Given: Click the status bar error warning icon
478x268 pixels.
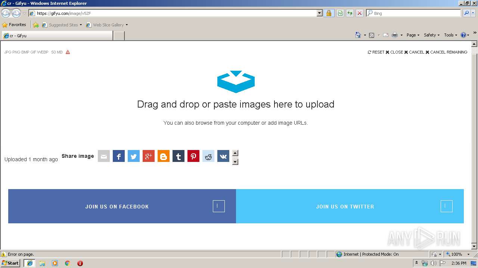Looking at the screenshot, I should 4,254.
